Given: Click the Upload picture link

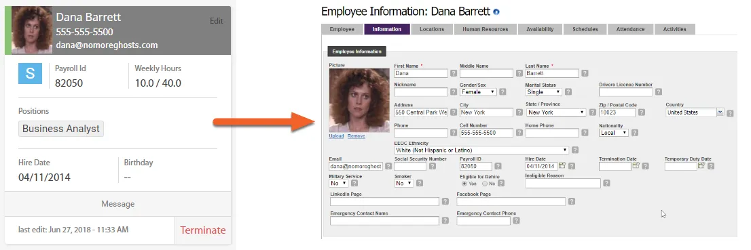Looking at the screenshot, I should click(x=336, y=136).
